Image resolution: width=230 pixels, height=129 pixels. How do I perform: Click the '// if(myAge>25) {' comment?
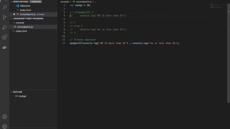82,12
